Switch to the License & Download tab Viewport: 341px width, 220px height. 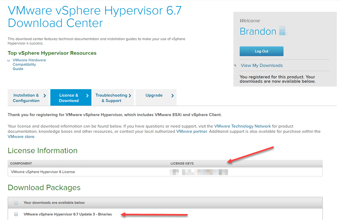point(69,98)
